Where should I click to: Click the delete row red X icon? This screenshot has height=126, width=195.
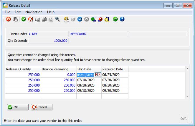pyautogui.click(x=100, y=19)
